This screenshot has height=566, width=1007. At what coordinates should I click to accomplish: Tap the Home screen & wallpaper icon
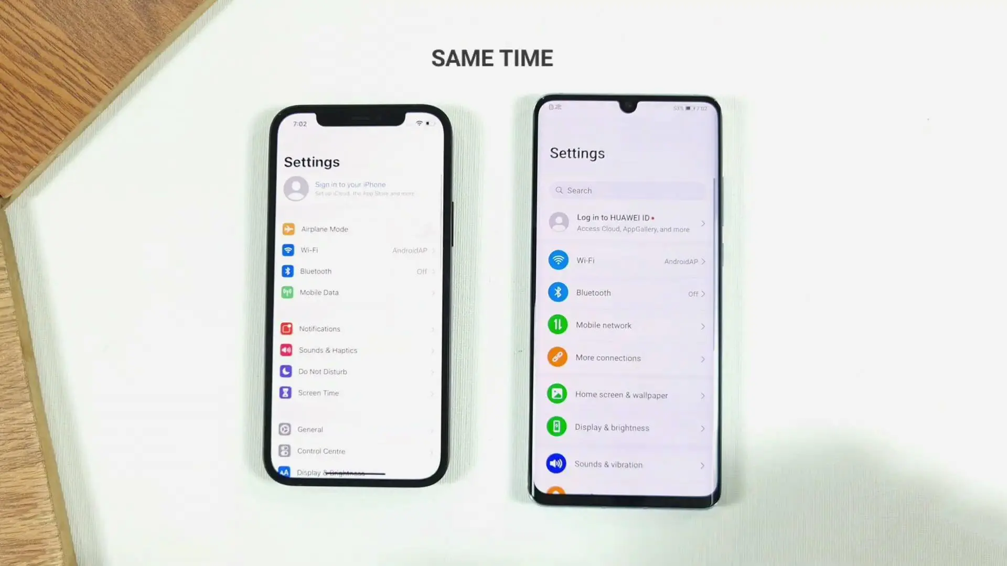click(x=558, y=394)
